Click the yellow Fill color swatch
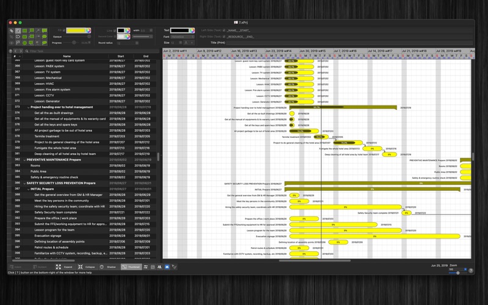The width and height of the screenshot is (488, 305). 76,30
